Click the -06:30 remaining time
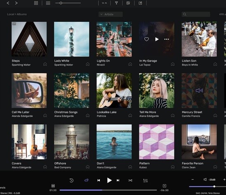The height and width of the screenshot is (195, 226). pyautogui.click(x=164, y=190)
